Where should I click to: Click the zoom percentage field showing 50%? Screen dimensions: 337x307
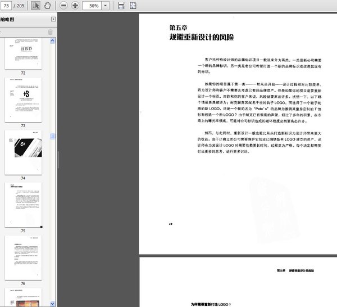[92, 6]
